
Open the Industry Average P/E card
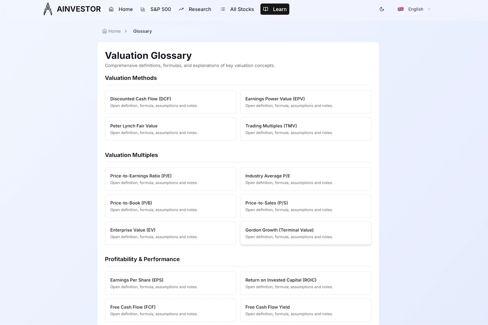tap(306, 179)
